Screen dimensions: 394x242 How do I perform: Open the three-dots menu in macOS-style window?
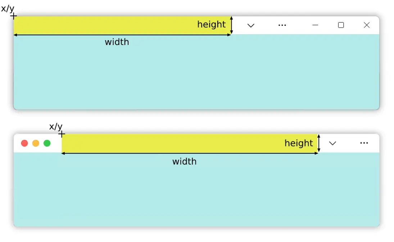(364, 143)
